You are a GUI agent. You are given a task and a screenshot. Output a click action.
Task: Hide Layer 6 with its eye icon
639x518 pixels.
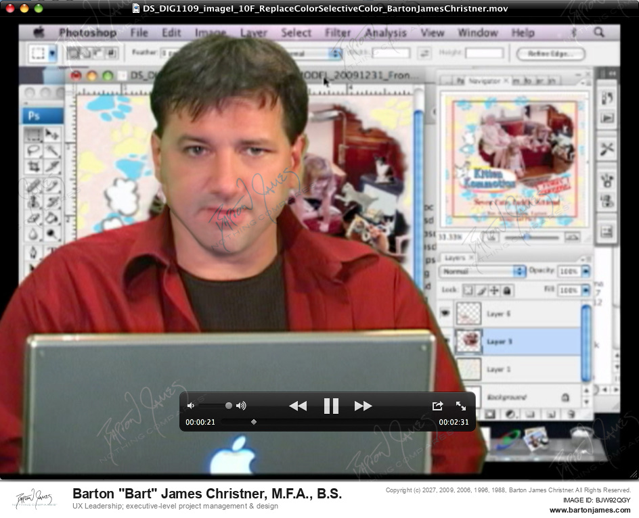[445, 313]
